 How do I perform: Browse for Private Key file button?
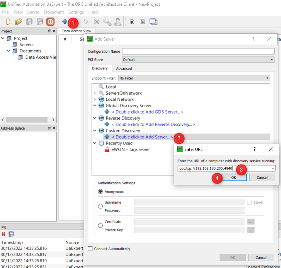coord(251,230)
